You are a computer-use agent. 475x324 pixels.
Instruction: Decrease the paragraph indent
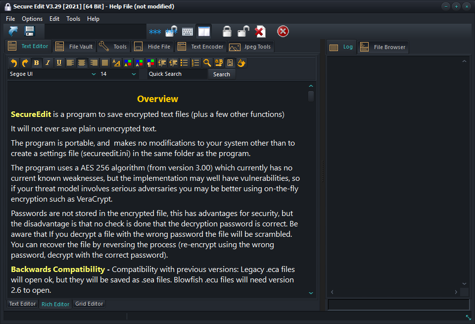coord(173,63)
